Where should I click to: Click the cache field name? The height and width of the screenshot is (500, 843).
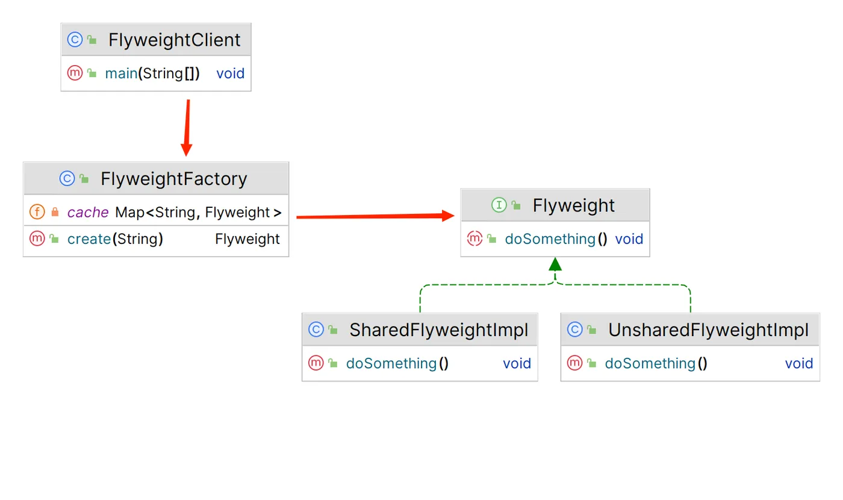(88, 212)
